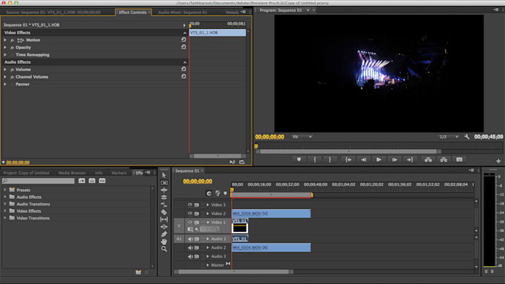Select the Zoom tool magnifier
The width and height of the screenshot is (505, 284).
[x=164, y=249]
